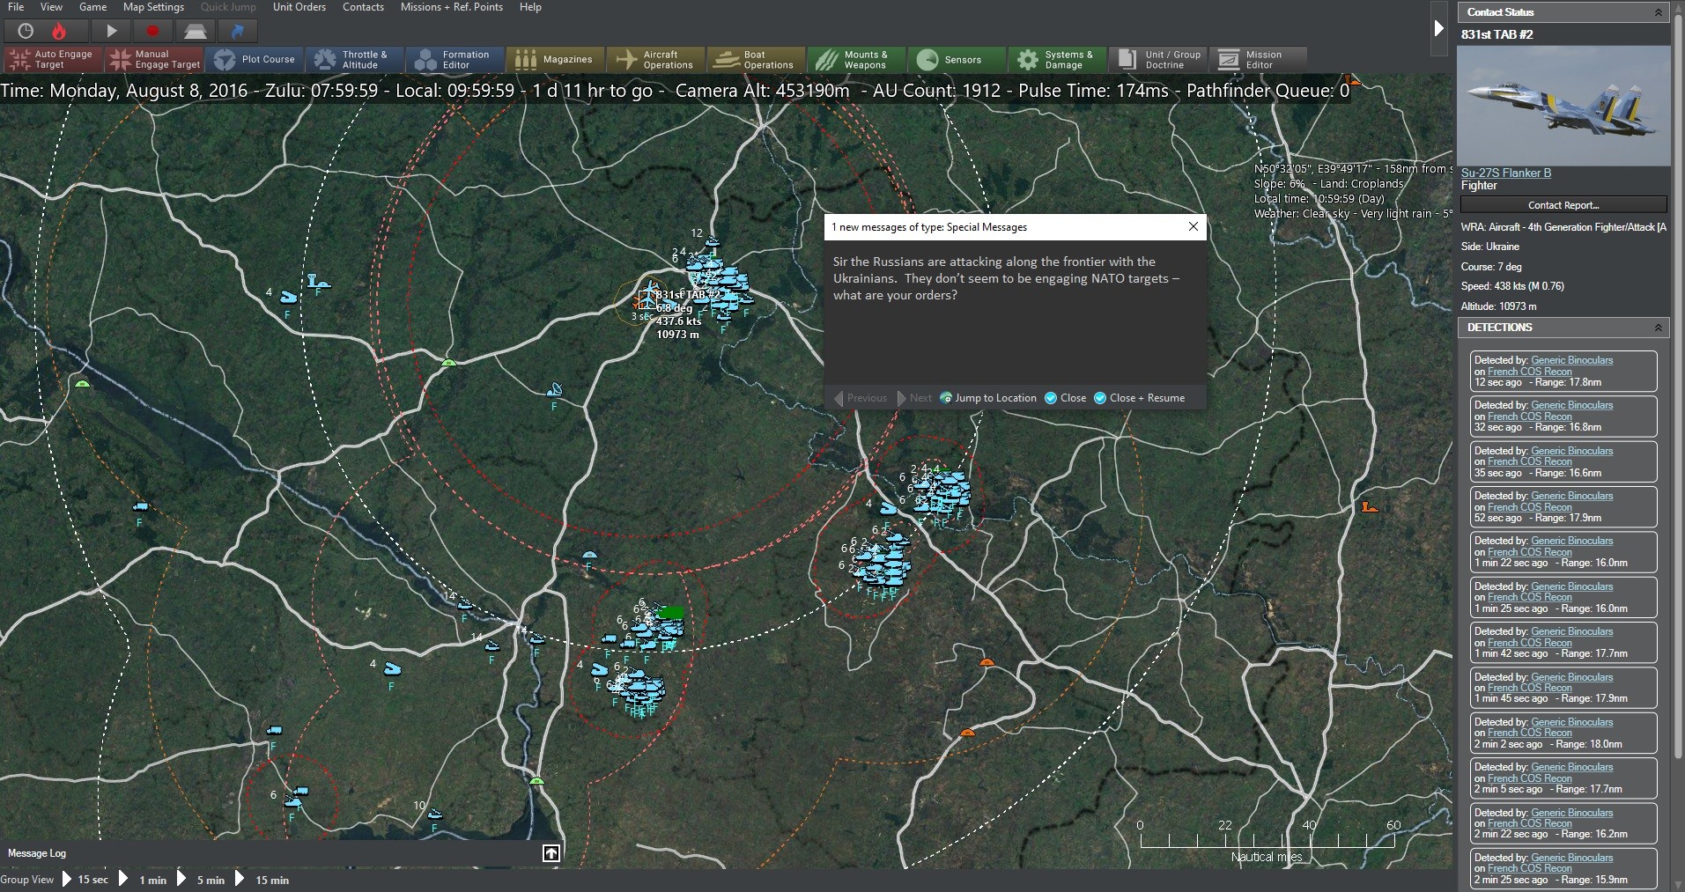The width and height of the screenshot is (1685, 892).
Task: Open Aircraft Operations
Action: (656, 59)
